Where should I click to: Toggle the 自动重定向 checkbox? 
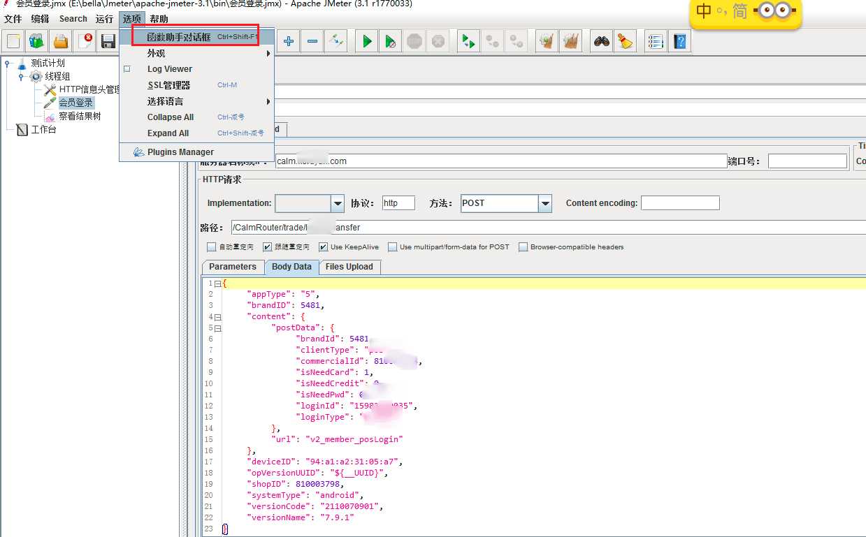(211, 247)
